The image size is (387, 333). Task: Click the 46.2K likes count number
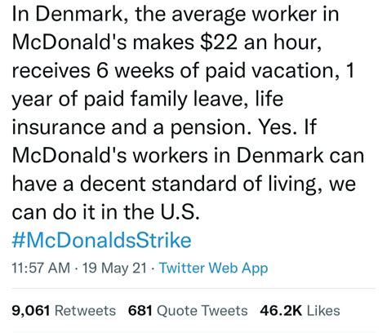click(x=281, y=311)
